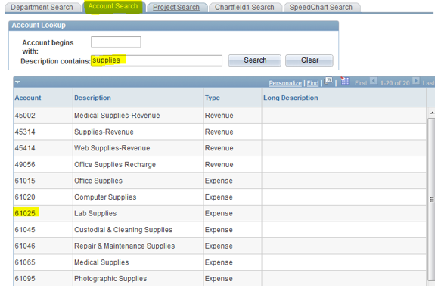
Task: Select account 61015
Action: 25,181
